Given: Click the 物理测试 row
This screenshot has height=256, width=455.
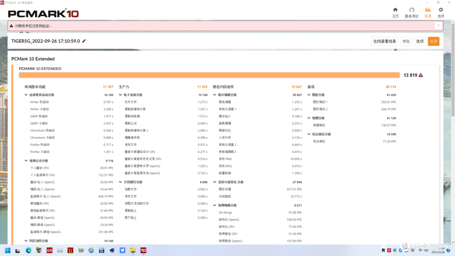Looking at the screenshot, I should [354, 125].
